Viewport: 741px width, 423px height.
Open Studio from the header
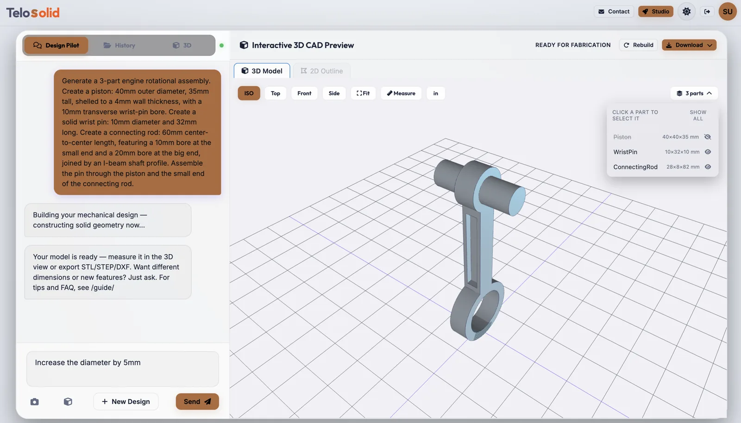pos(656,12)
